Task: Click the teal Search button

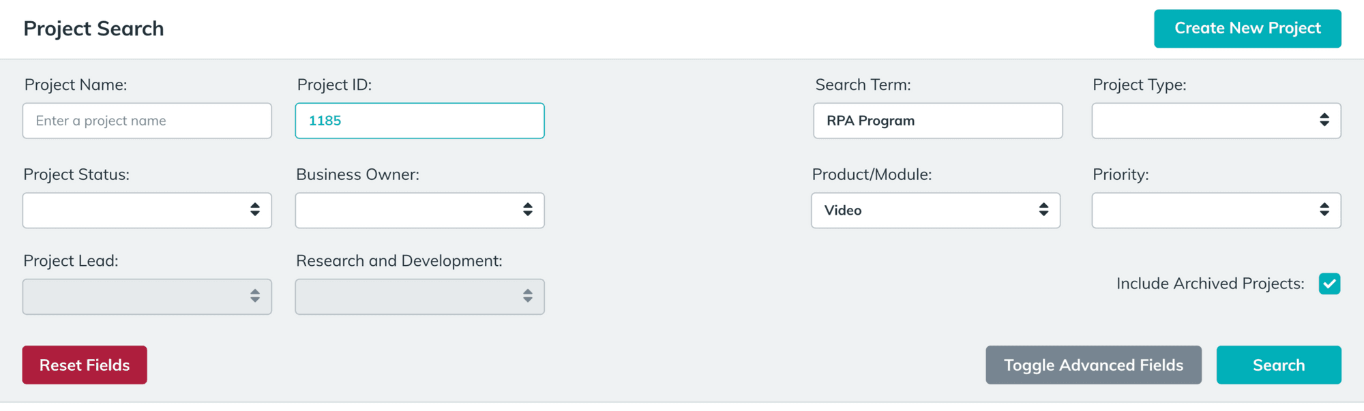Action: tap(1278, 365)
